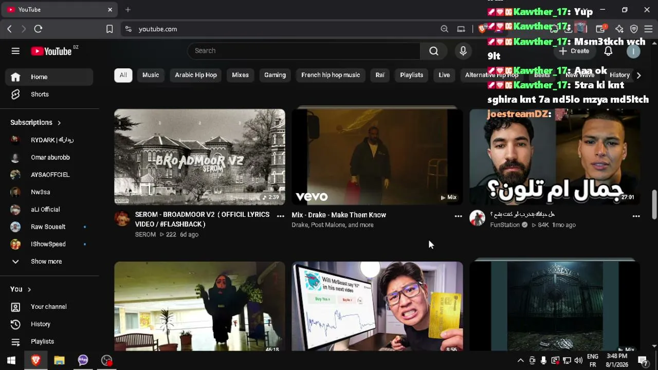Open Your channel from sidebar
658x370 pixels.
pos(49,307)
